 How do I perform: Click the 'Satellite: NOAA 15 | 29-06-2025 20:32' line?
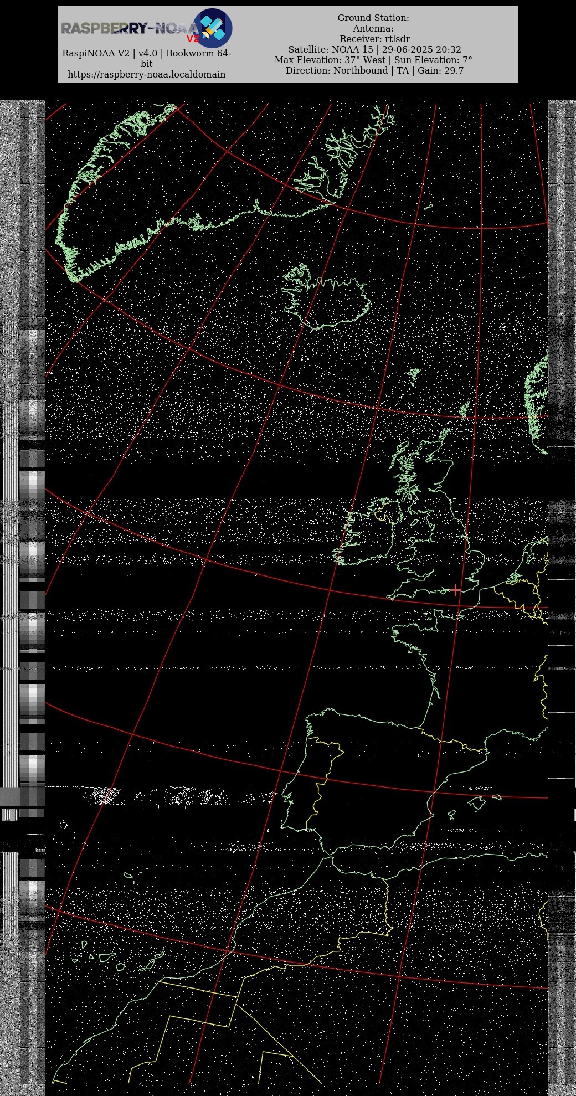374,49
